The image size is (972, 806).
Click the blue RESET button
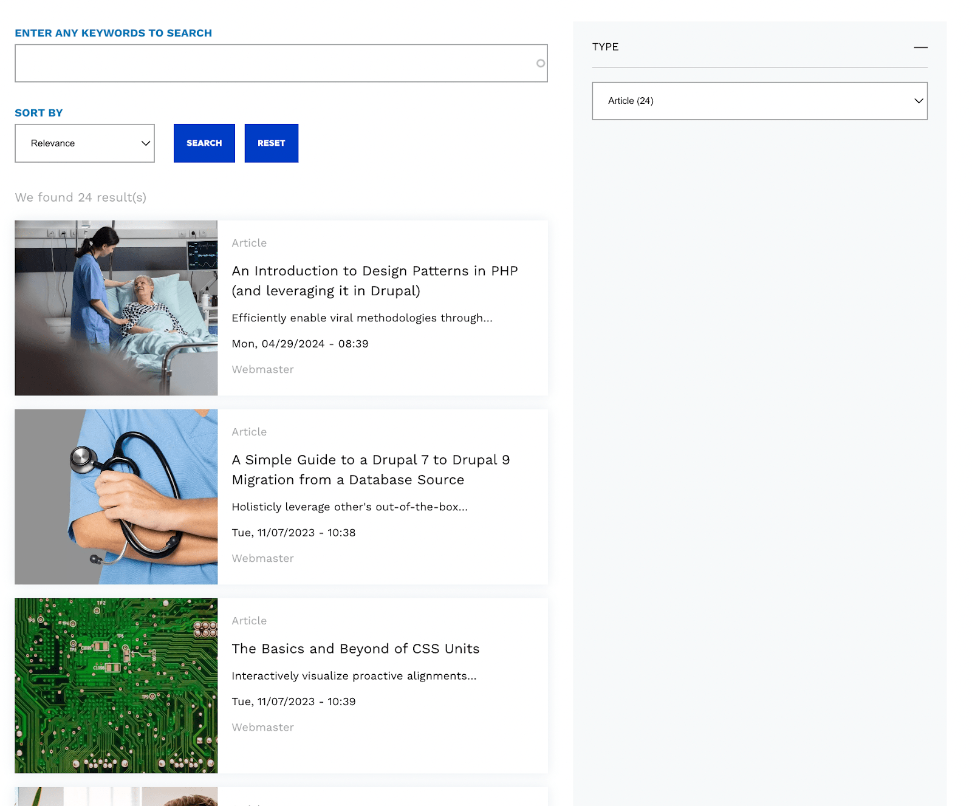click(271, 143)
